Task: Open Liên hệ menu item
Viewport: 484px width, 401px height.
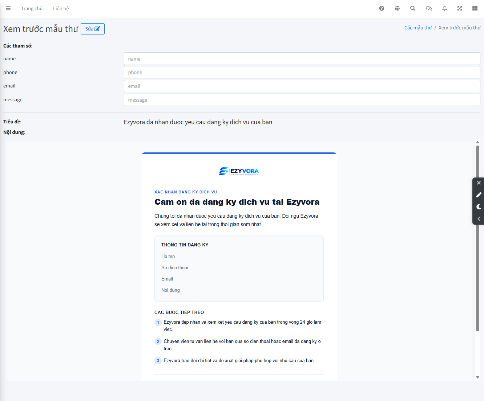Action: (x=61, y=8)
